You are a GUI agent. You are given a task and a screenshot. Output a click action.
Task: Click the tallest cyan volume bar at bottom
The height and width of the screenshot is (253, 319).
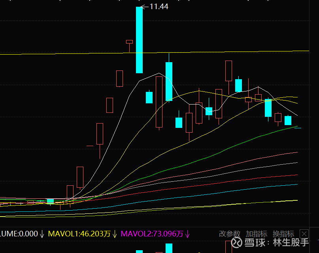click(169, 248)
